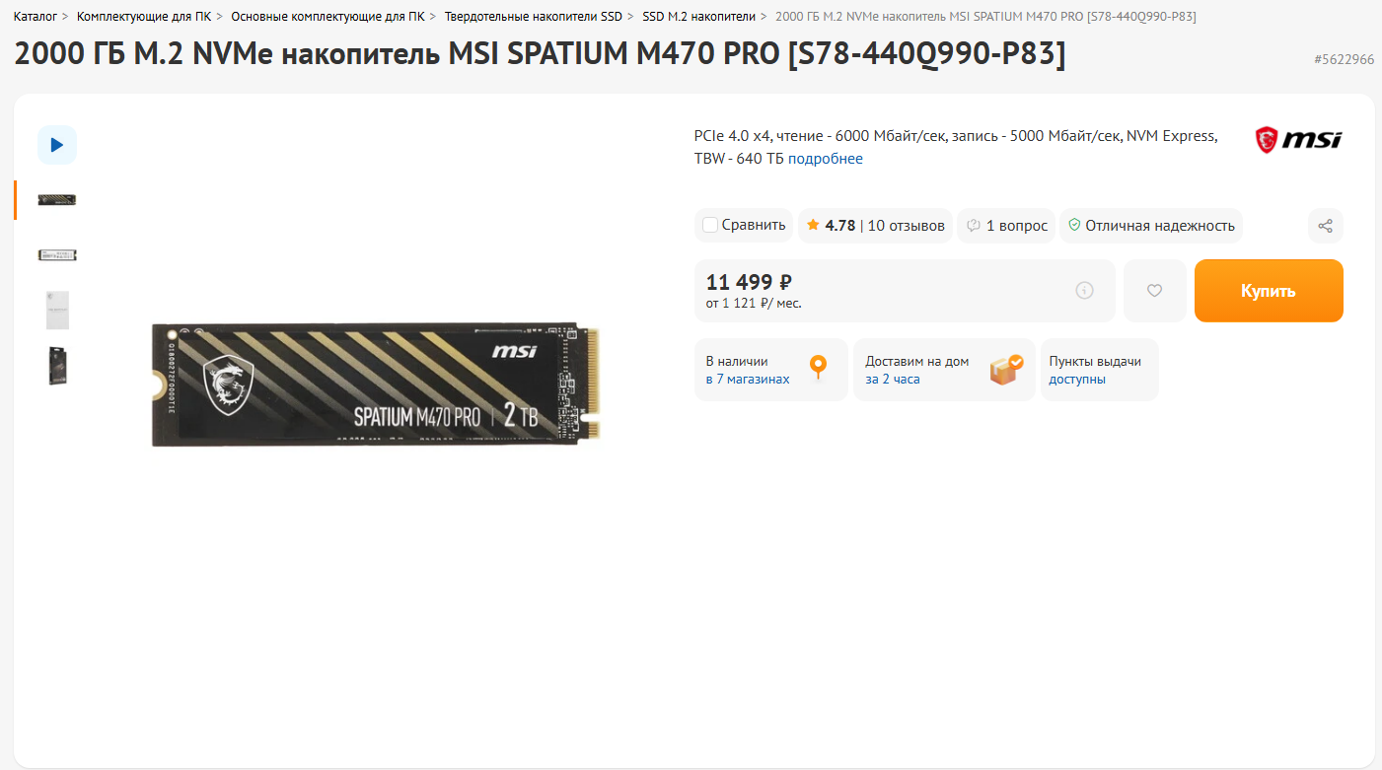Select the product box thumbnail
The image size is (1382, 770).
(57, 365)
